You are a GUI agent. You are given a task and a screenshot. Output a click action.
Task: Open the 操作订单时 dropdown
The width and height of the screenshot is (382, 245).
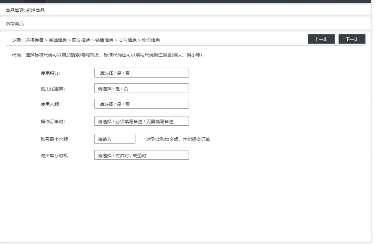point(141,121)
